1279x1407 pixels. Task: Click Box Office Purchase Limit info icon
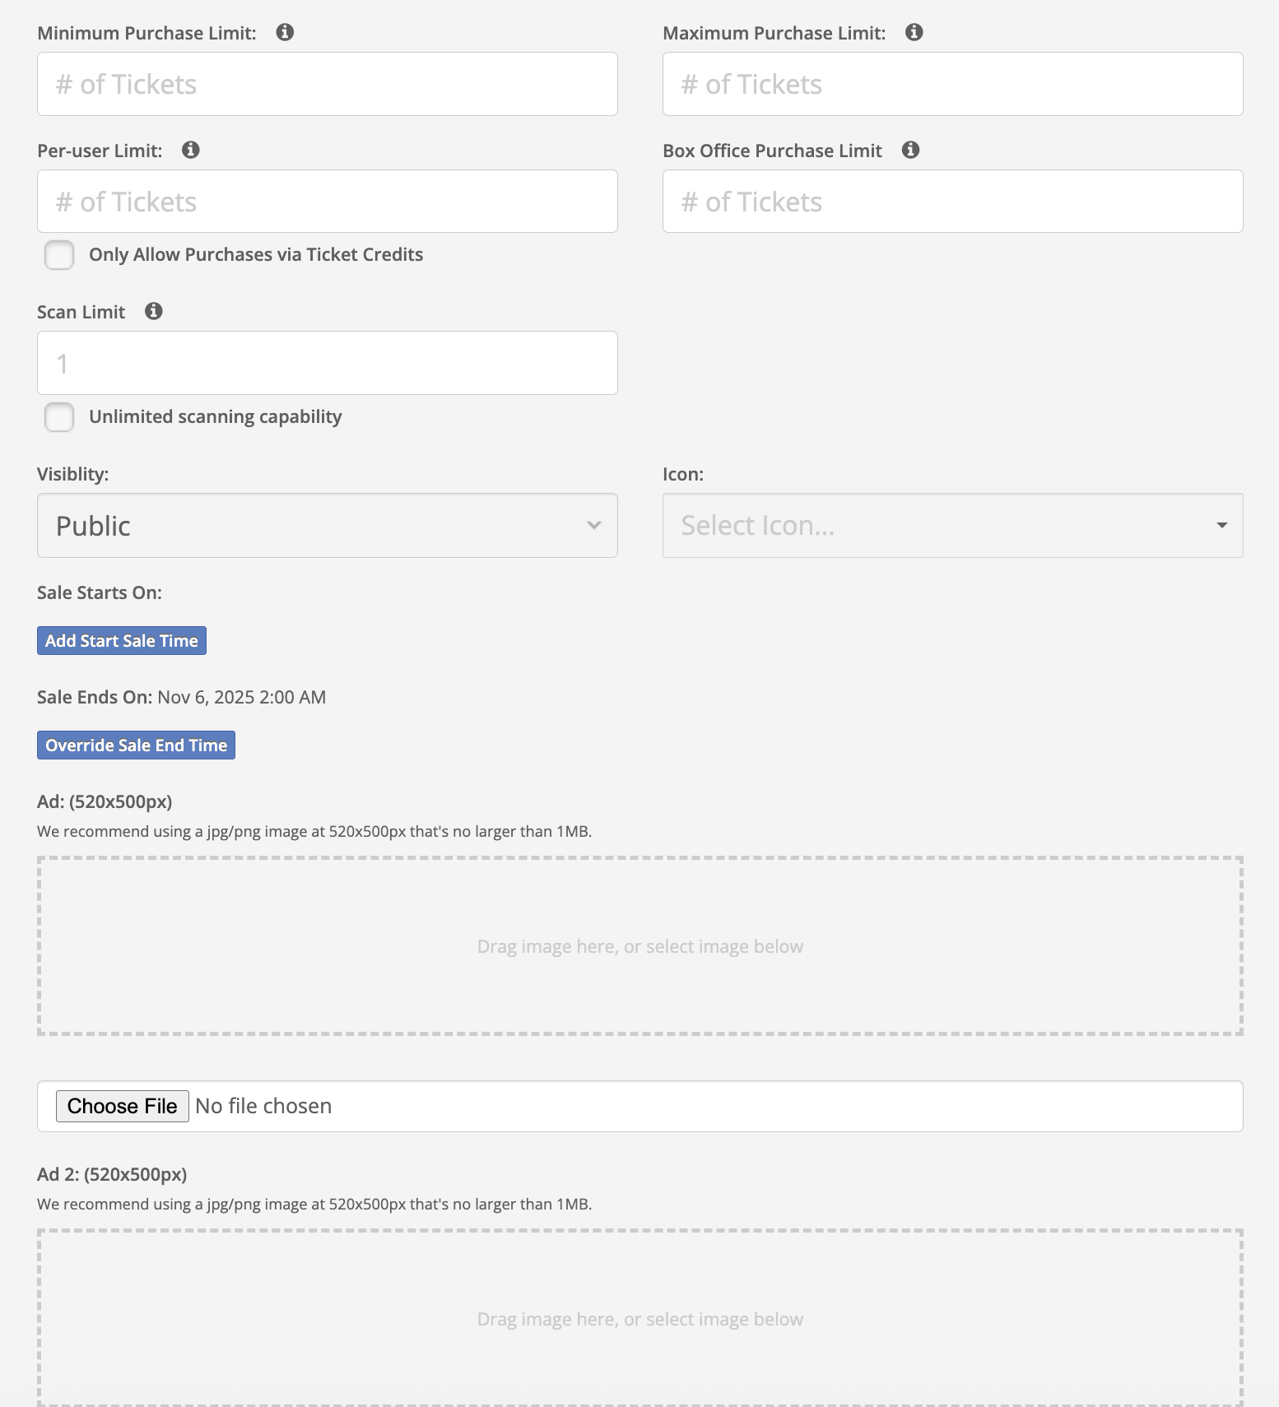(910, 150)
